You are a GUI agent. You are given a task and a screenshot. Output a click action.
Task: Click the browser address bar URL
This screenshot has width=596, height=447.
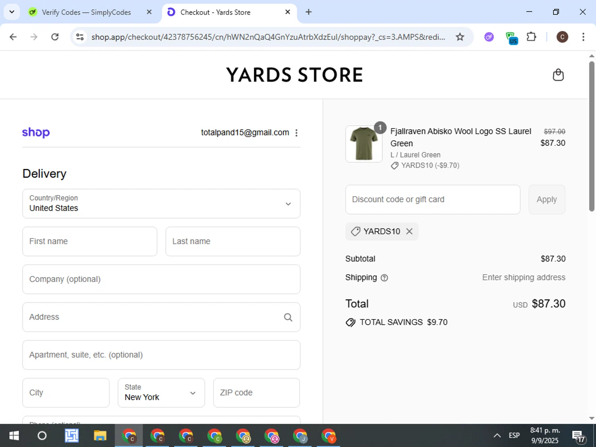pyautogui.click(x=268, y=37)
